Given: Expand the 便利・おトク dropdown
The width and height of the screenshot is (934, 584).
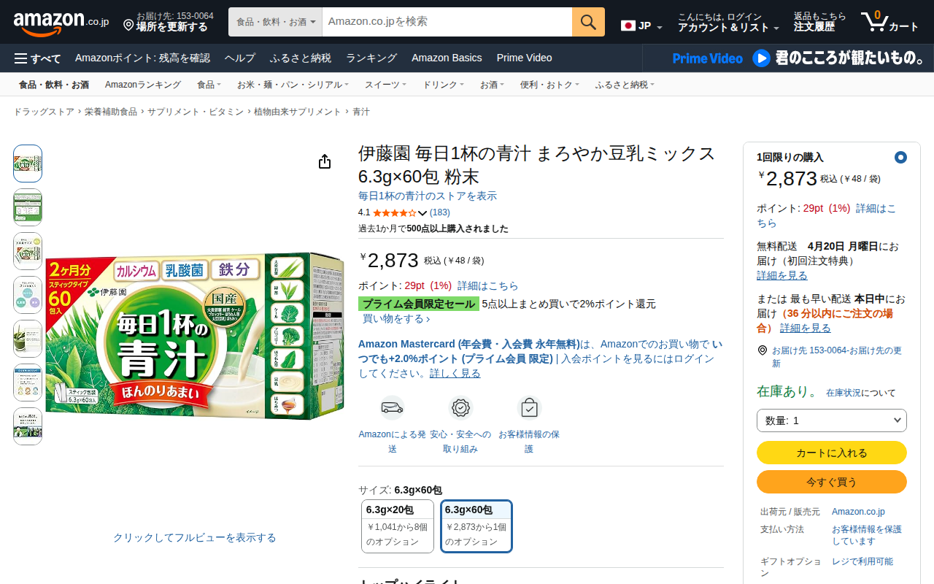Looking at the screenshot, I should (549, 85).
